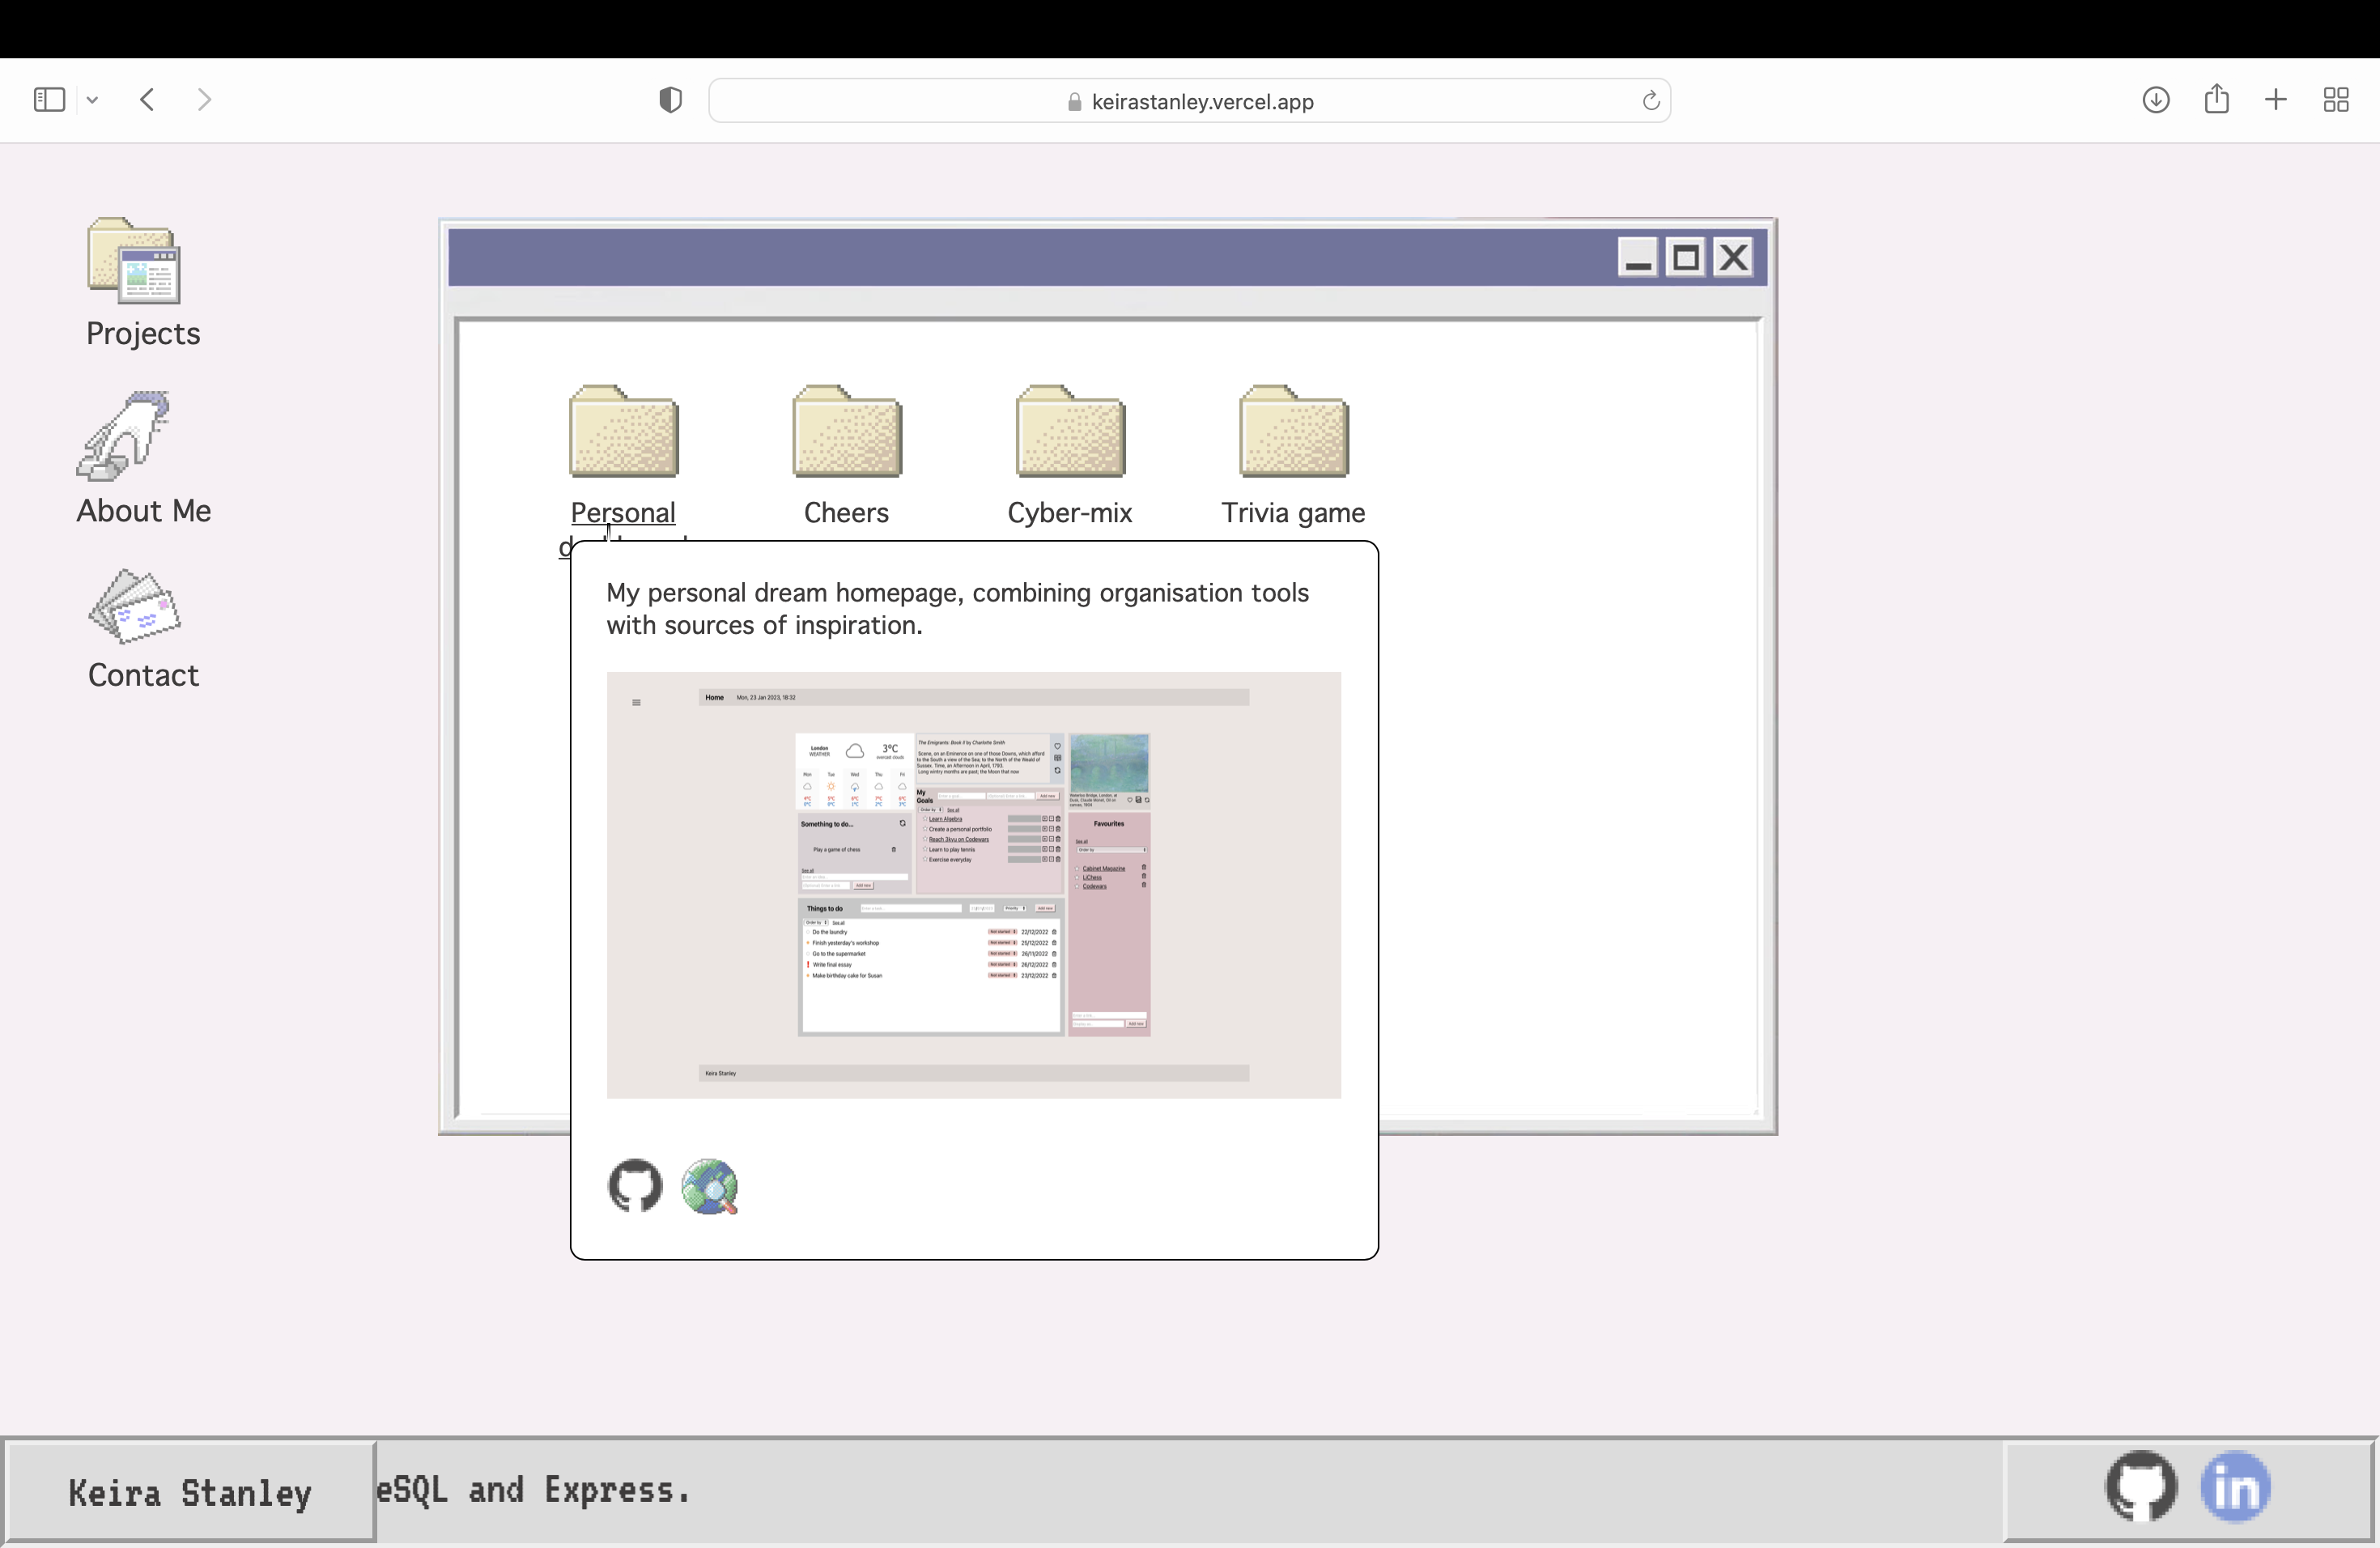Open the Safari share menu

(2216, 99)
